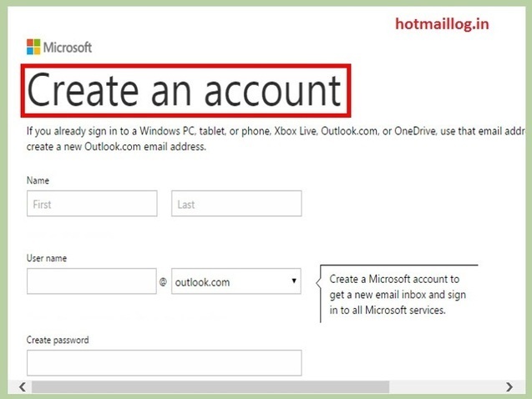Click the Microsoft four-square logo
532x399 pixels.
pyautogui.click(x=33, y=47)
